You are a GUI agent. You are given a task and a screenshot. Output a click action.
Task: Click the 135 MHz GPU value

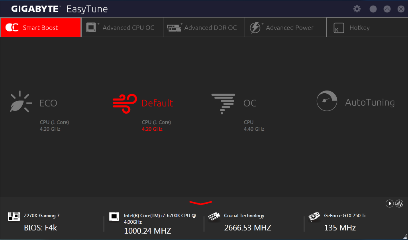click(x=340, y=228)
